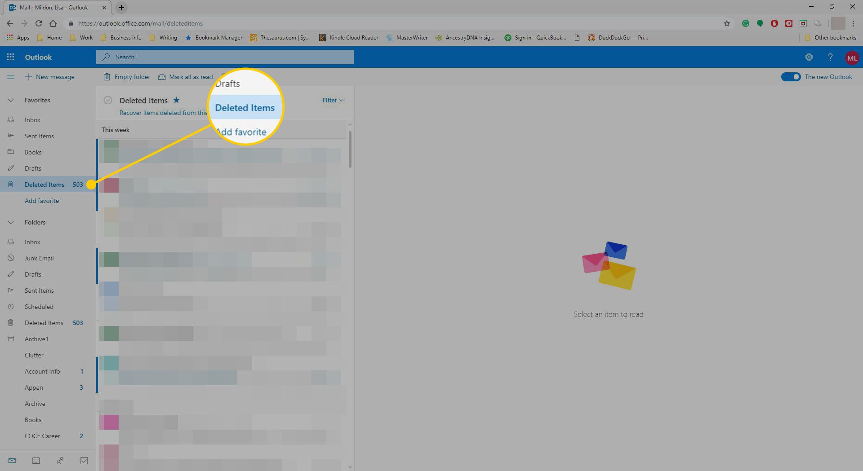Click the message list scrollbar thumb
863x471 pixels.
click(x=350, y=150)
